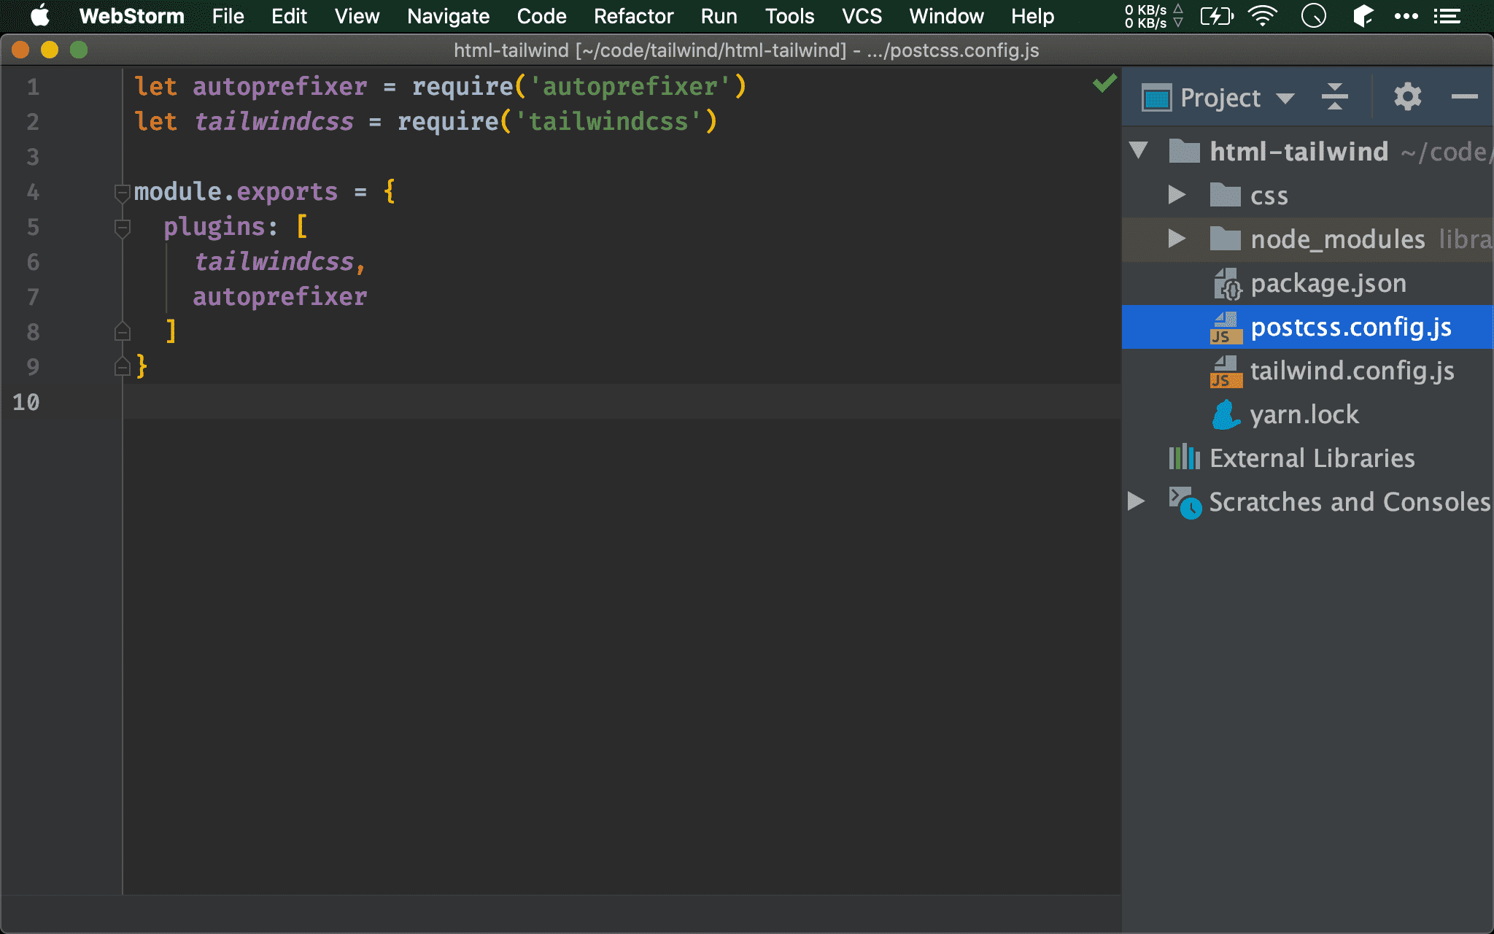Click the three-dots menu bar icon
Image resolution: width=1494 pixels, height=934 pixels.
pyautogui.click(x=1406, y=16)
